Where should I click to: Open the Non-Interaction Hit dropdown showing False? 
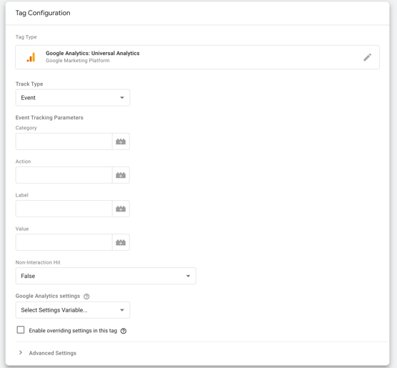tap(106, 276)
